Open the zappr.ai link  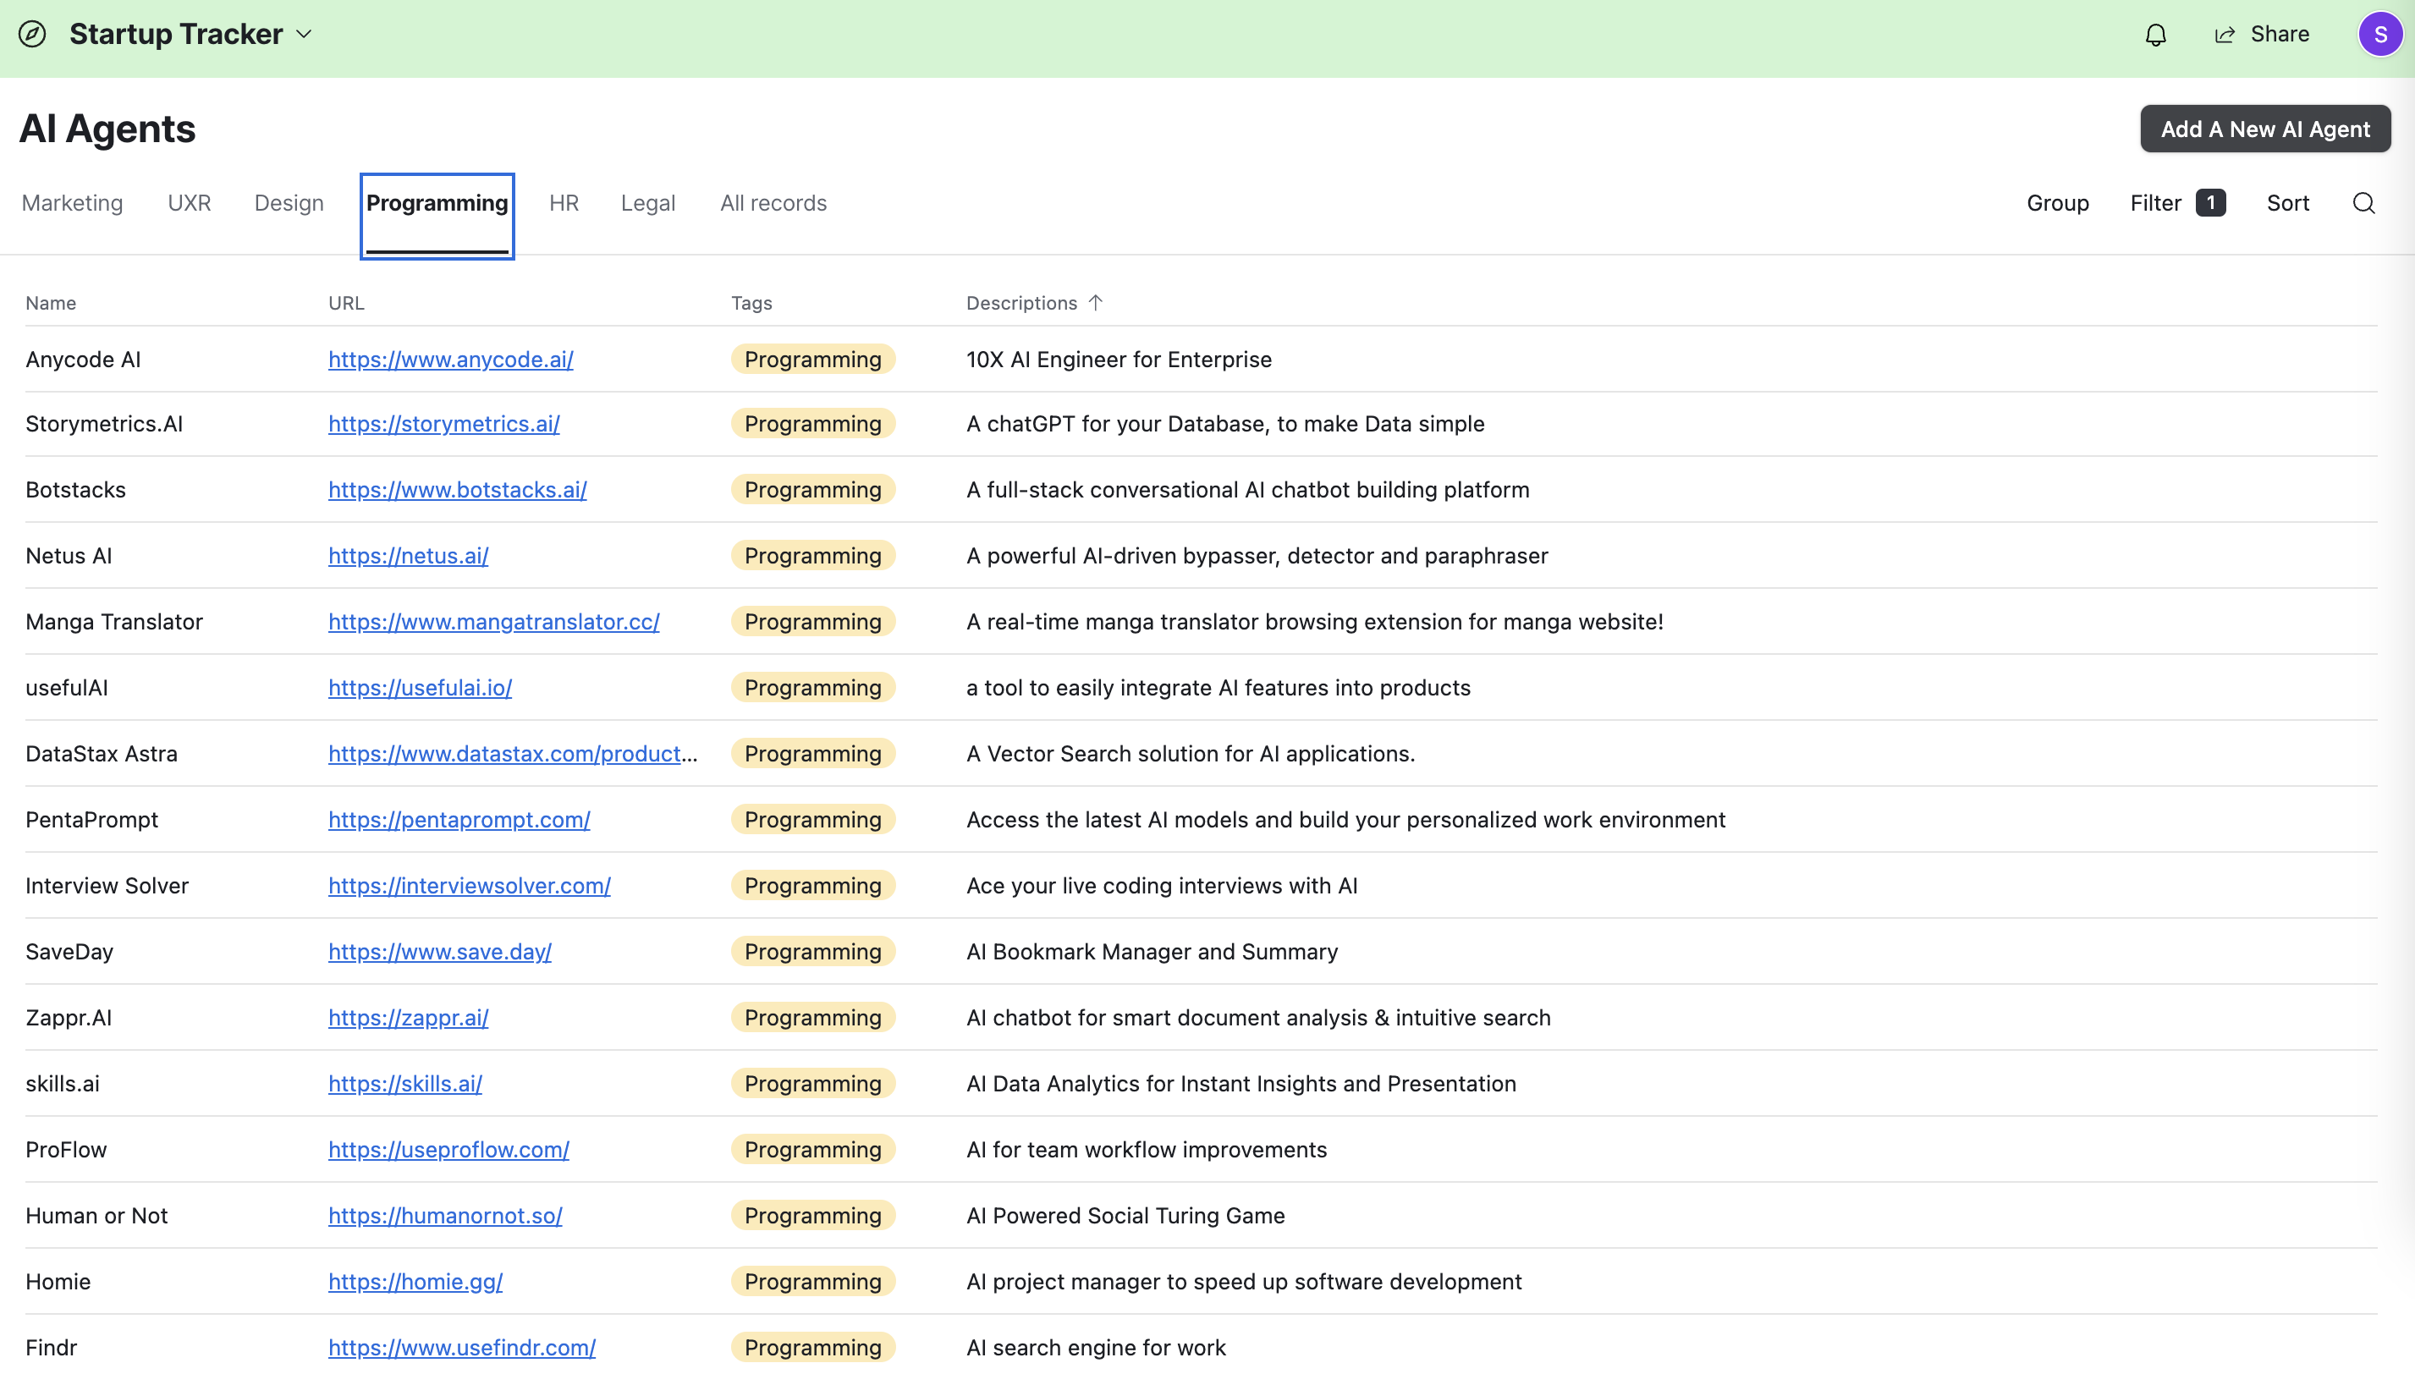pyautogui.click(x=408, y=1019)
